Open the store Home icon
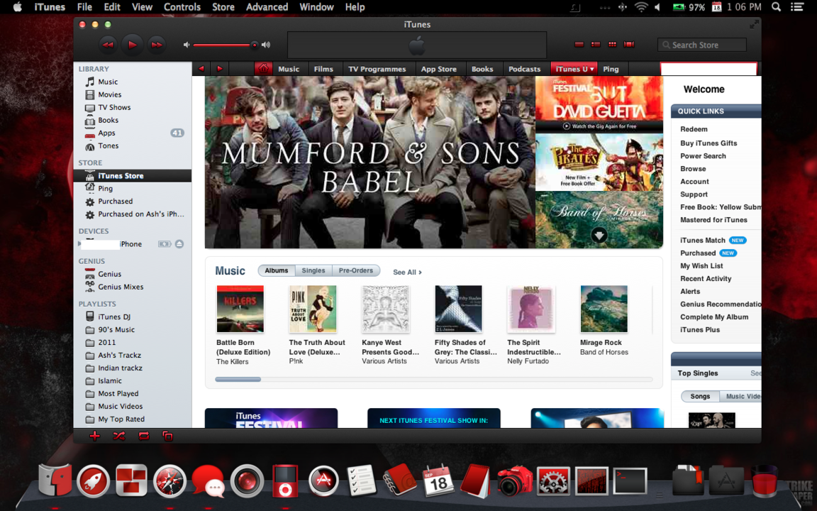The width and height of the screenshot is (817, 511). click(x=263, y=69)
